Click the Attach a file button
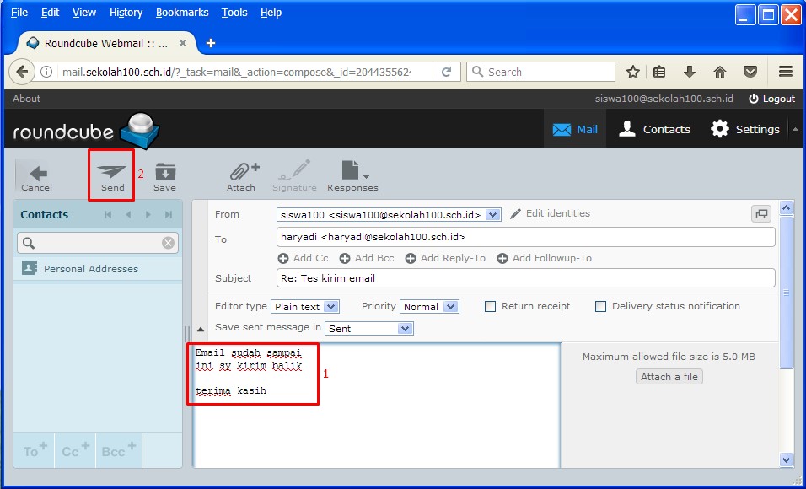The image size is (806, 489). click(x=669, y=377)
